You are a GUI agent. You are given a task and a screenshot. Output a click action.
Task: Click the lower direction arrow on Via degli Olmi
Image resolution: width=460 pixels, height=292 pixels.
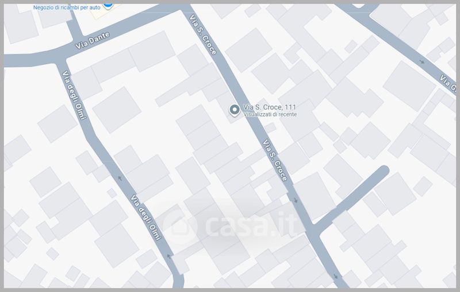[x=168, y=256]
